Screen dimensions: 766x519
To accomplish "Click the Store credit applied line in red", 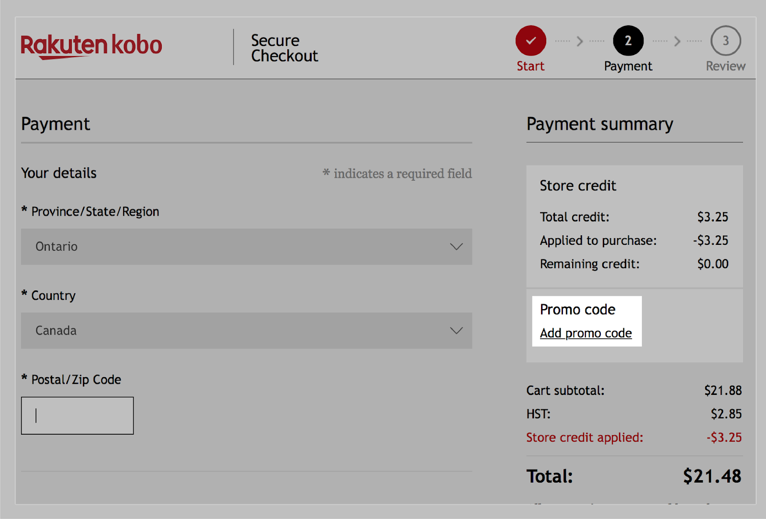I will point(585,438).
